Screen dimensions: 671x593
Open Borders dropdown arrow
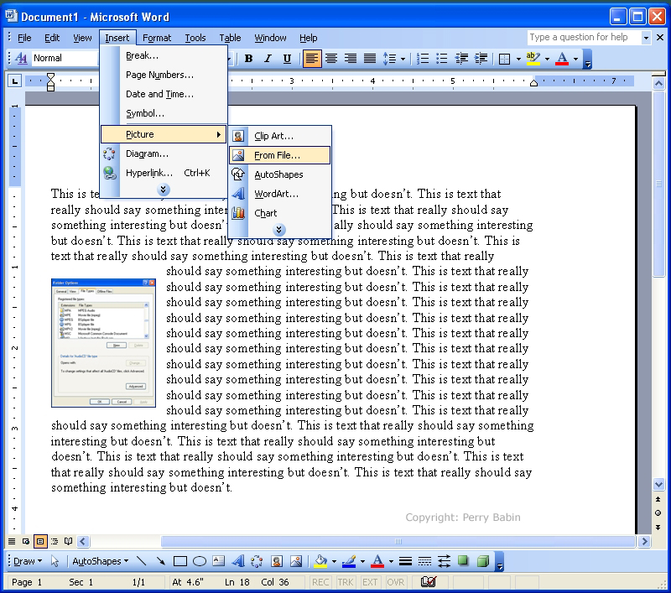tap(518, 59)
